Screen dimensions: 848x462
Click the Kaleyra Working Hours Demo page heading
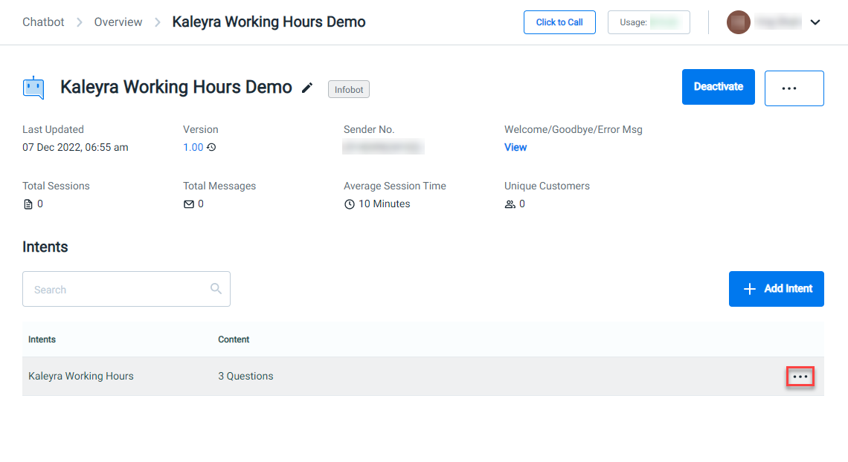click(176, 87)
